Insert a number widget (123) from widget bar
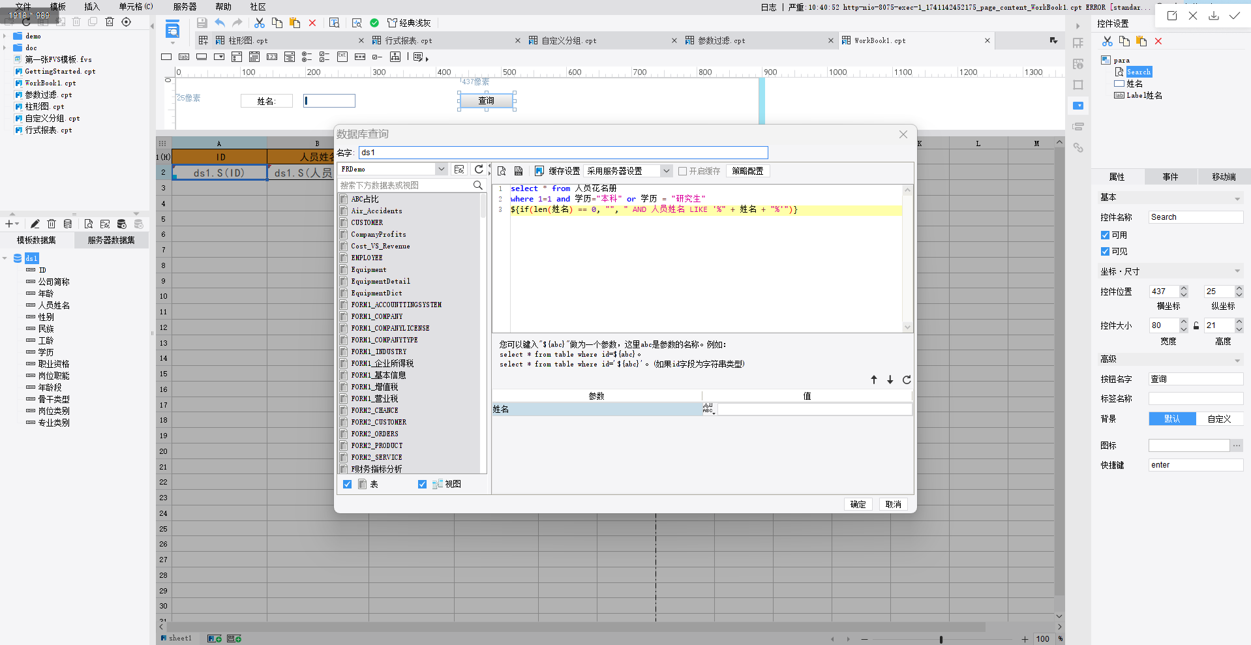 pos(272,57)
